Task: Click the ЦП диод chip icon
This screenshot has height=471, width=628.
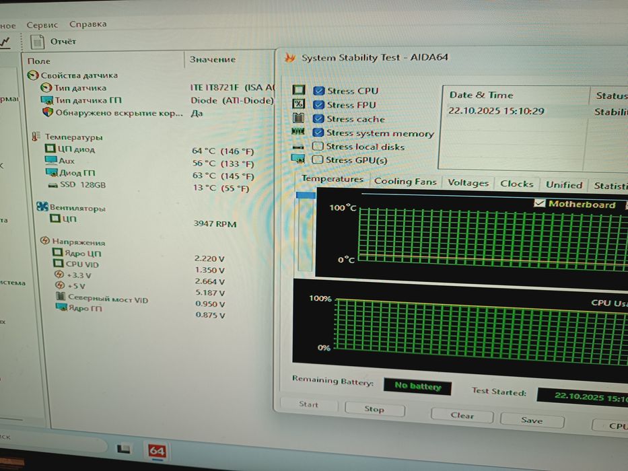Action: click(x=50, y=149)
